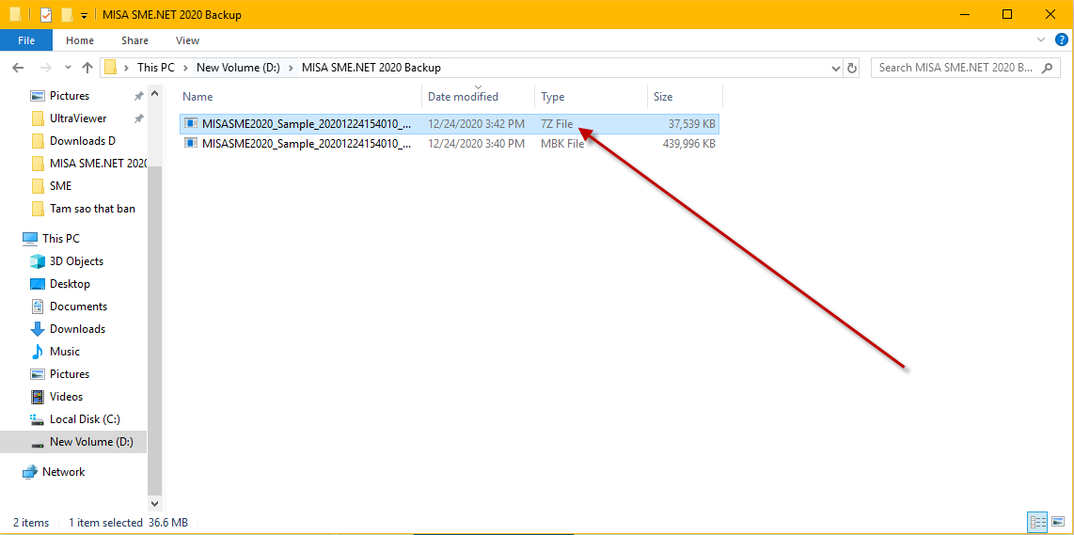1074x535 pixels.
Task: Open MISA SME.NET 2020 folder in sidebar
Action: coord(98,164)
